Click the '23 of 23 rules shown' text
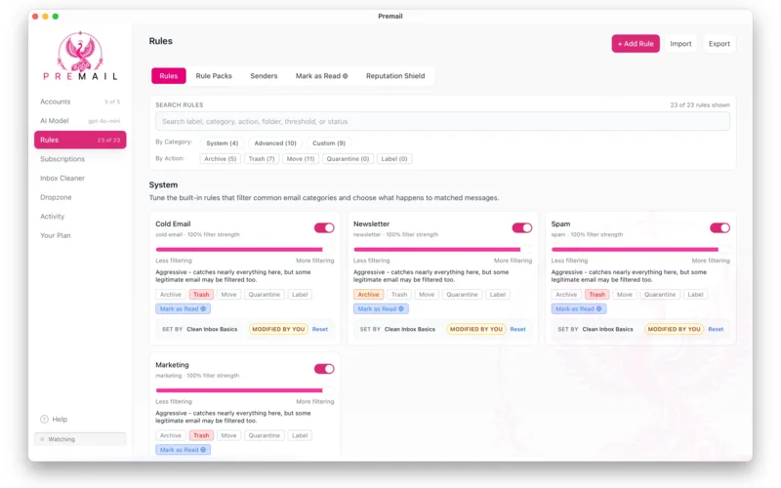This screenshot has height=488, width=781. click(700, 105)
